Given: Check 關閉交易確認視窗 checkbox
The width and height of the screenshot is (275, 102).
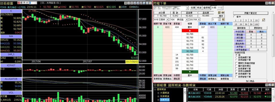Looking at the screenshot, I should [x=236, y=63].
